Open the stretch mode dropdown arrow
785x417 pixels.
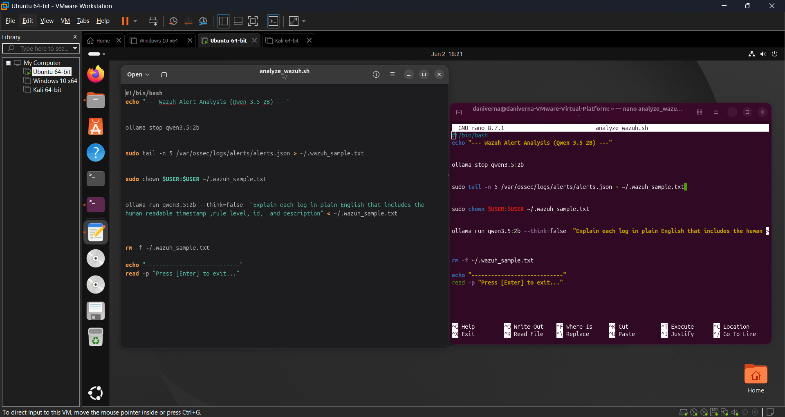coord(304,21)
